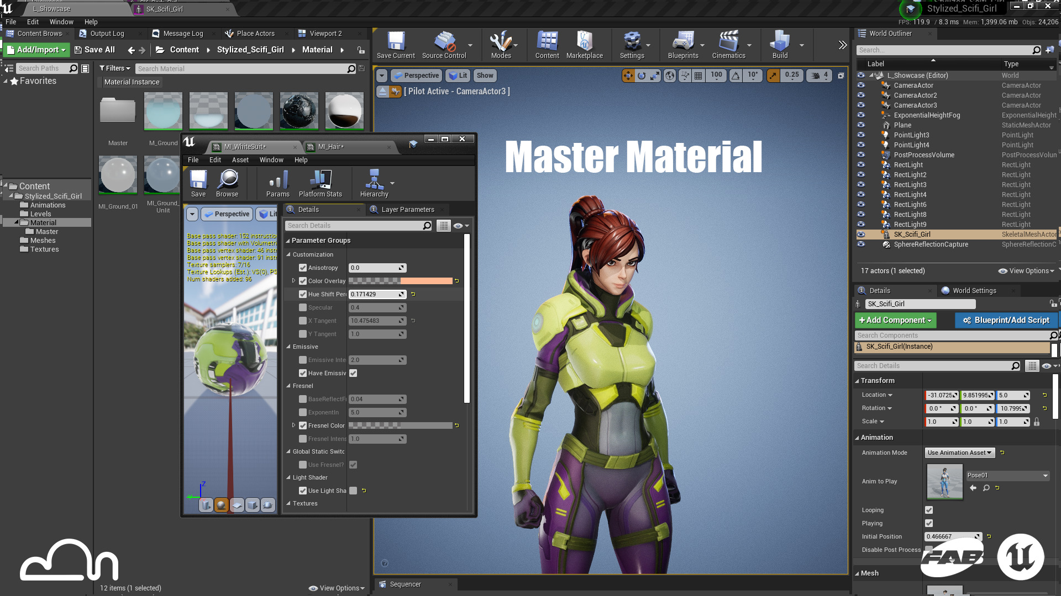
Task: Open the Modes tool icon
Action: (x=501, y=45)
